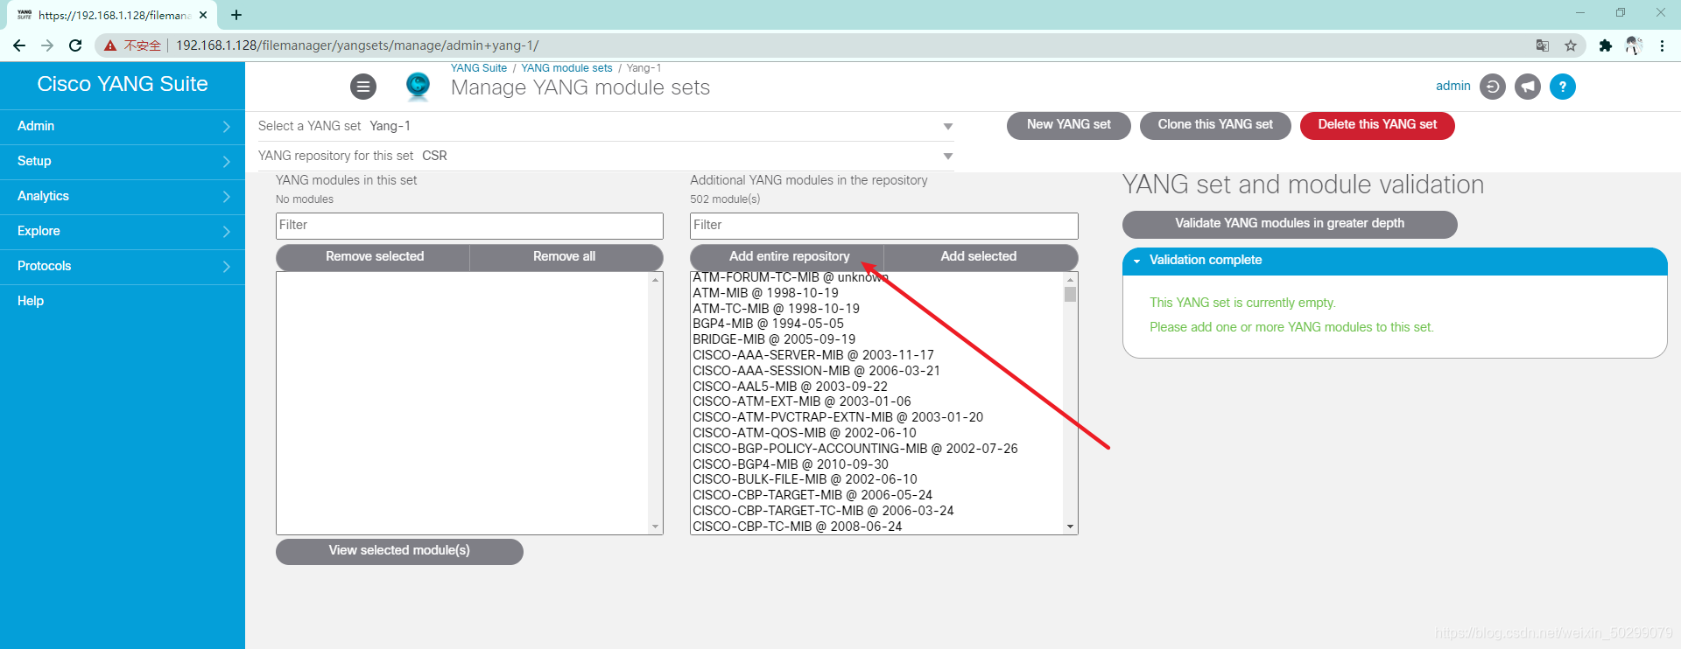Screen dimensions: 1681x649
Task: Reload the page with refresh icon
Action: (x=75, y=45)
